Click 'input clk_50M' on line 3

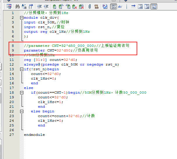coord(39,22)
